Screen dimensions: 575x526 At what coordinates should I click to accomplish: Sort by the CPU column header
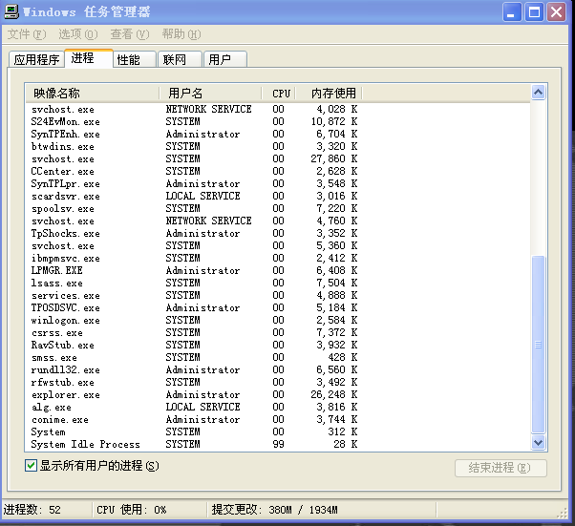(279, 94)
